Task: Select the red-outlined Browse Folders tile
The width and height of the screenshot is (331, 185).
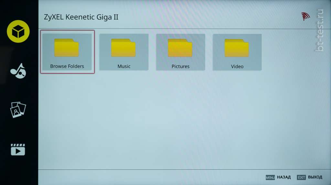Action: pyautogui.click(x=67, y=52)
